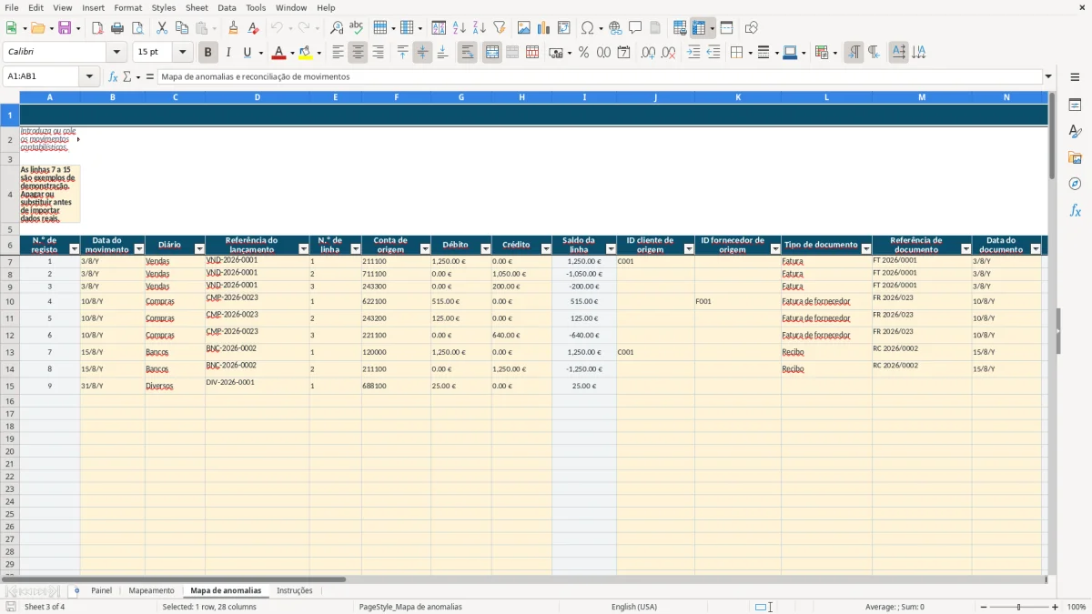The width and height of the screenshot is (1092, 614).
Task: Toggle Center Horizontally alignment
Action: coord(358,53)
